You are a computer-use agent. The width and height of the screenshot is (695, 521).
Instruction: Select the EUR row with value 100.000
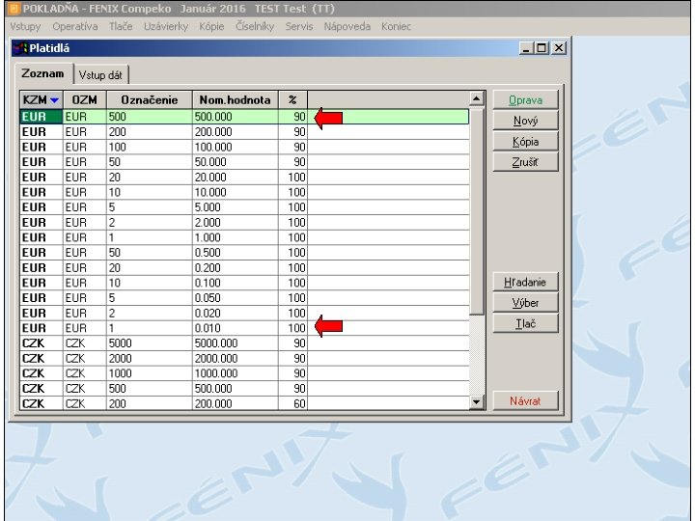click(244, 147)
